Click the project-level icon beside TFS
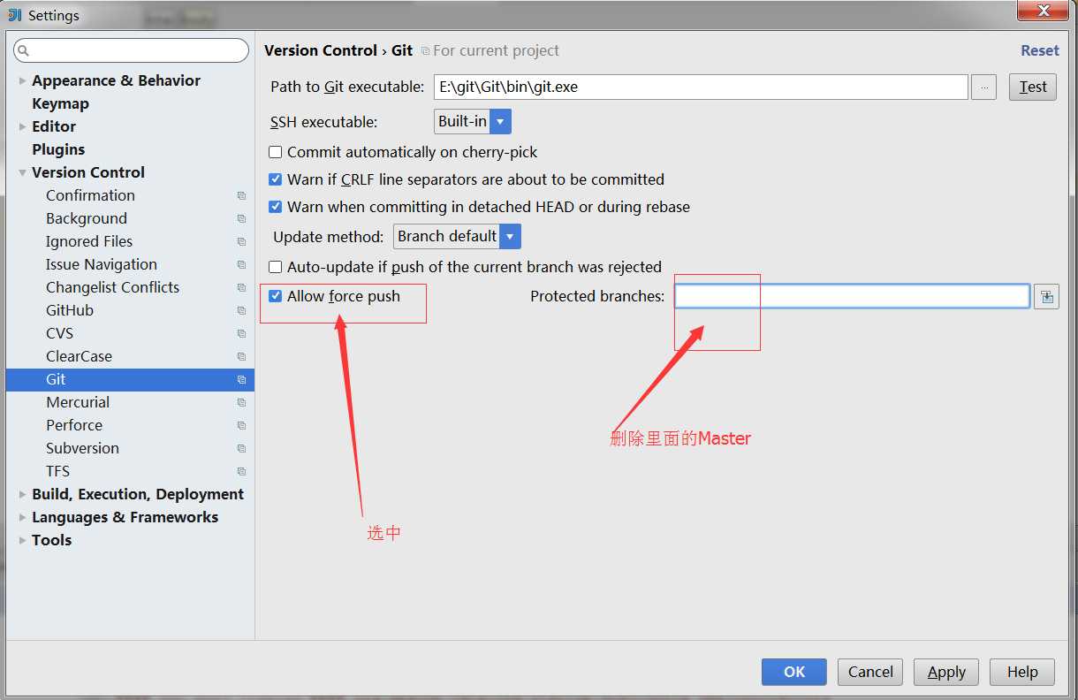1078x700 pixels. click(241, 471)
